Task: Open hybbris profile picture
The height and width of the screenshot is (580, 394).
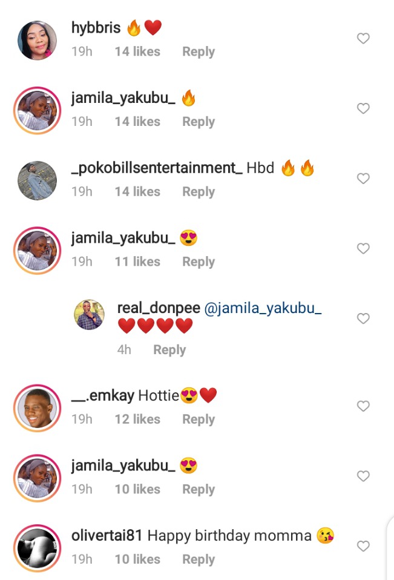Action: [37, 41]
